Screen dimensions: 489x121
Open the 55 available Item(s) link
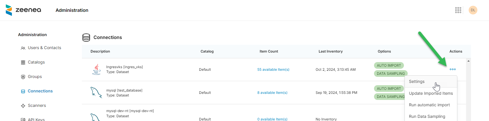pos(273,70)
